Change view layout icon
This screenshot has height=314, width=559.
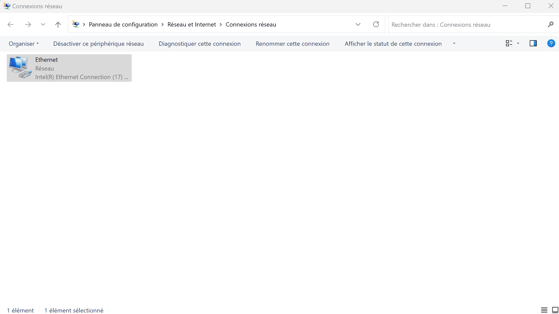click(x=509, y=43)
